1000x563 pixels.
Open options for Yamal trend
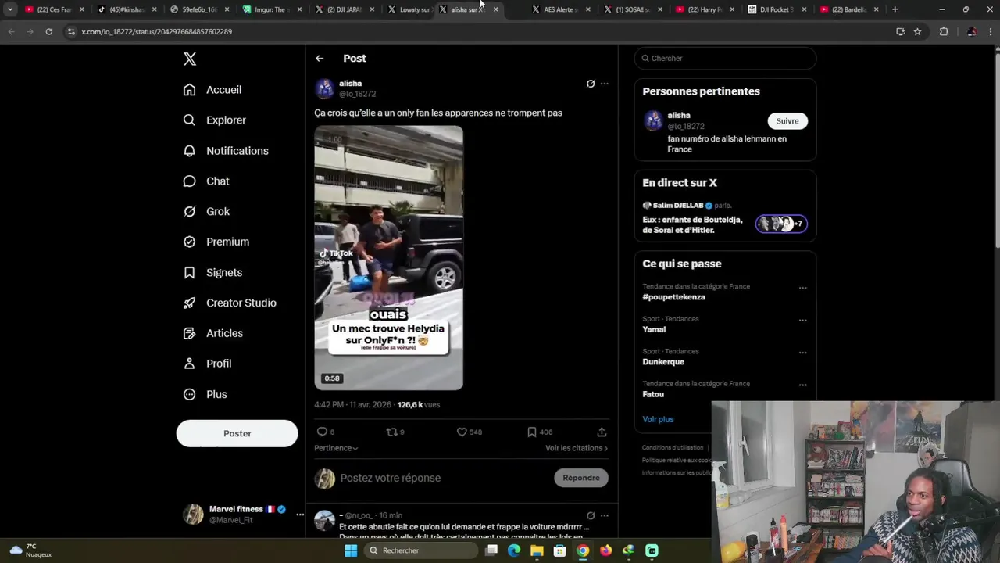point(802,320)
